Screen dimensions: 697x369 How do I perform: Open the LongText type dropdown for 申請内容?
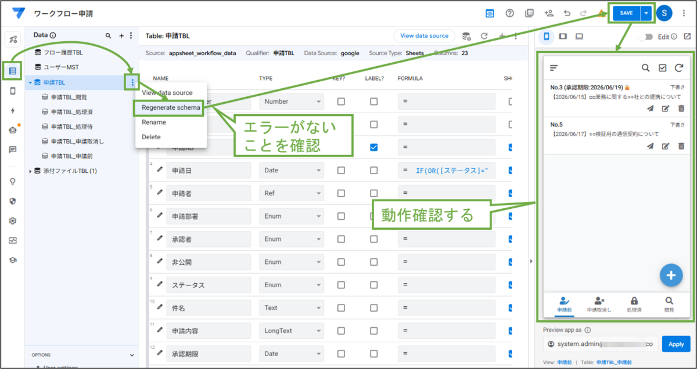292,331
